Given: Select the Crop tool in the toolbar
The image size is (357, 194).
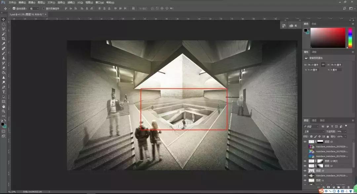Looking at the screenshot, I should coord(4,39).
